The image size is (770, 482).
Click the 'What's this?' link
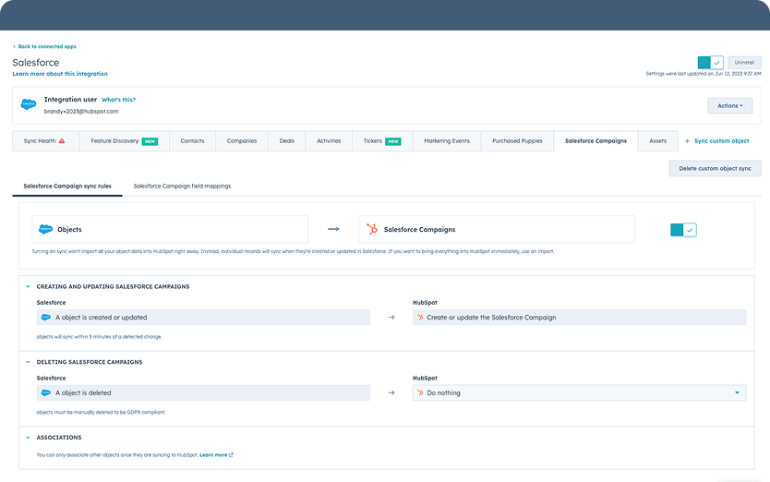118,100
